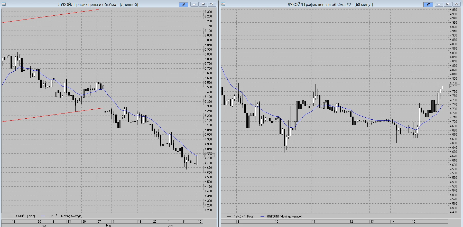The image size is (463, 227).
Task: Click the 'May' month label on the daily time axis
Action: tap(109, 225)
